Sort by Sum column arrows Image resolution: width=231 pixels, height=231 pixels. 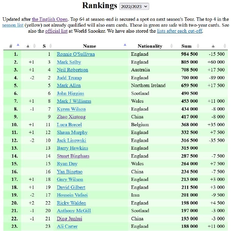pos(198,46)
